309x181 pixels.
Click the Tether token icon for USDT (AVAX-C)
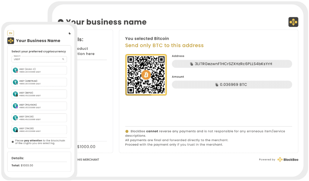15,70
